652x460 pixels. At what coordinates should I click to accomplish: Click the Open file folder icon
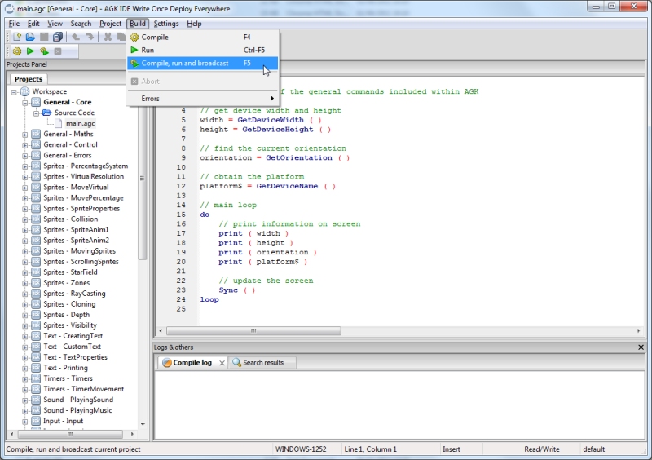pyautogui.click(x=30, y=37)
